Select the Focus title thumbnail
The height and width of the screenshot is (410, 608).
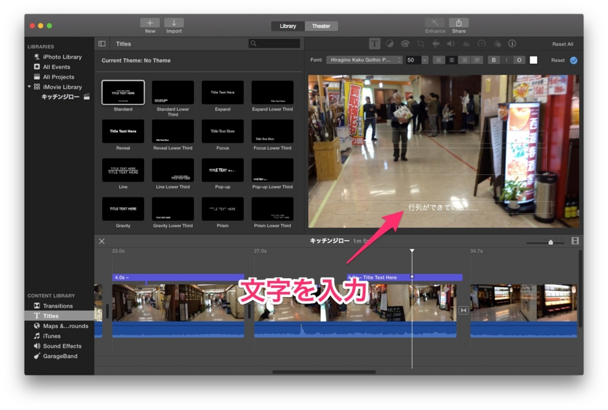[223, 131]
